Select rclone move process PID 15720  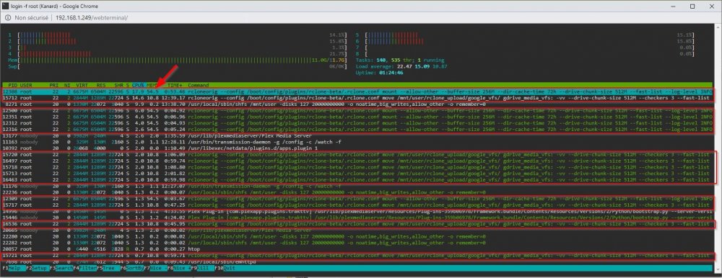tap(357, 156)
